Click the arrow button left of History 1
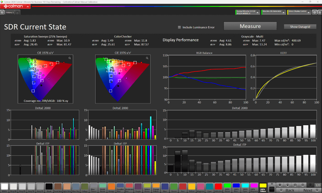The image size is (322, 193). click(2, 12)
